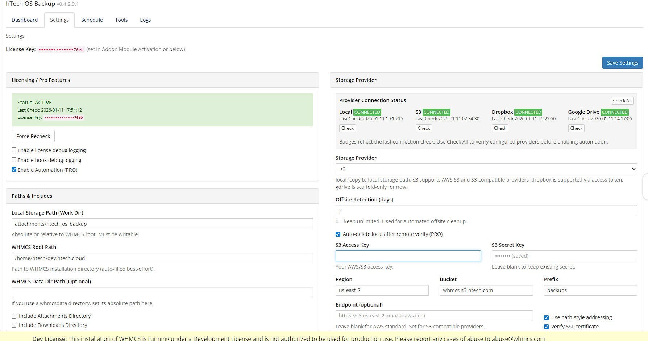Open the Tools tab
648x341 pixels.
click(121, 20)
